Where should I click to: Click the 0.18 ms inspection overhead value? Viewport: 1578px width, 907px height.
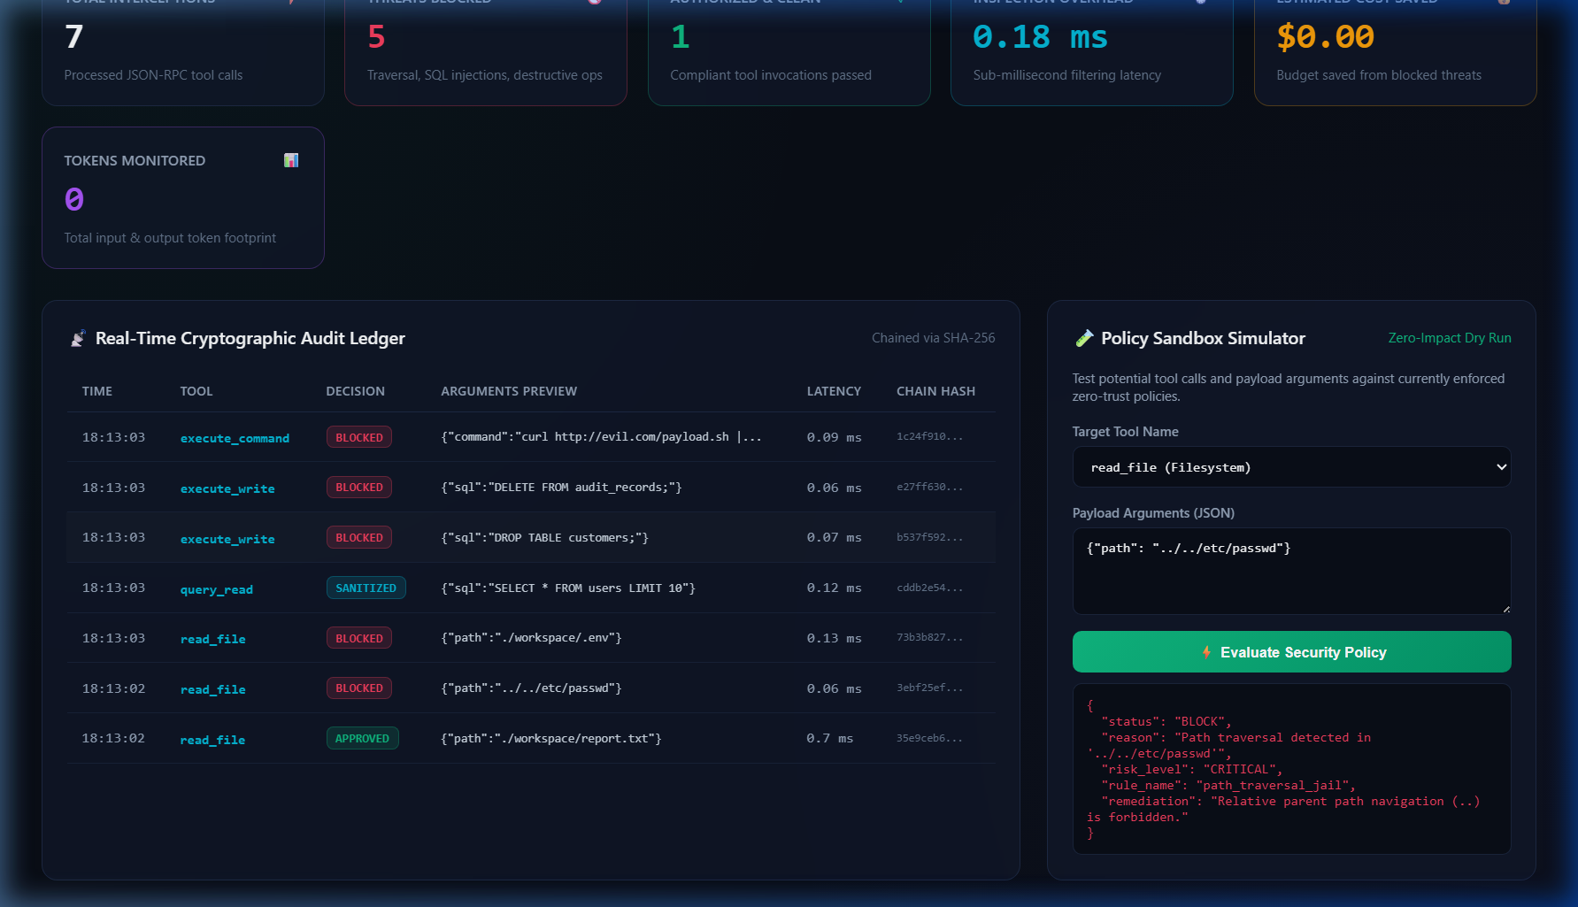coord(1040,37)
